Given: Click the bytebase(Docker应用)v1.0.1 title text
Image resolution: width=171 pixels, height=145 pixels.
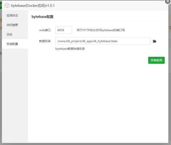Looking at the screenshot, I should click(33, 6).
